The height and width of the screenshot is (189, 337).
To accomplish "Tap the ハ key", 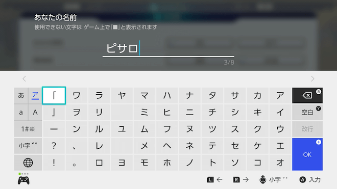I will click(167, 95).
